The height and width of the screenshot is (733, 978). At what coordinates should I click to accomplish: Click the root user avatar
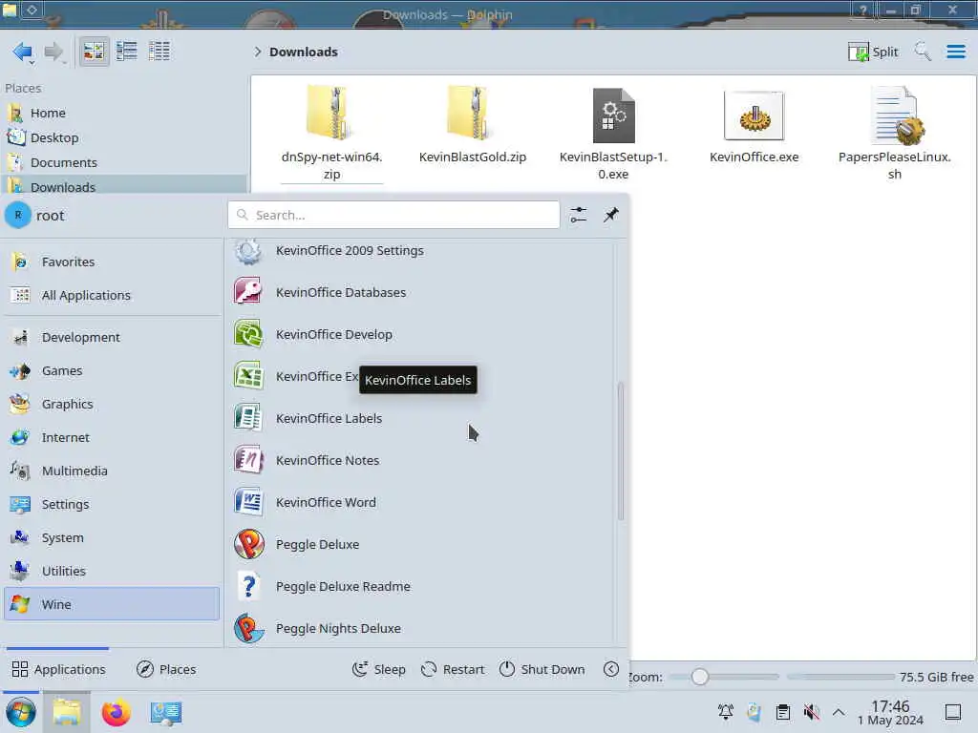[18, 215]
